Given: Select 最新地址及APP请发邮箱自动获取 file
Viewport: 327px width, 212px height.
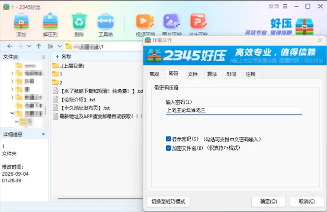Looking at the screenshot, I should [x=98, y=116].
